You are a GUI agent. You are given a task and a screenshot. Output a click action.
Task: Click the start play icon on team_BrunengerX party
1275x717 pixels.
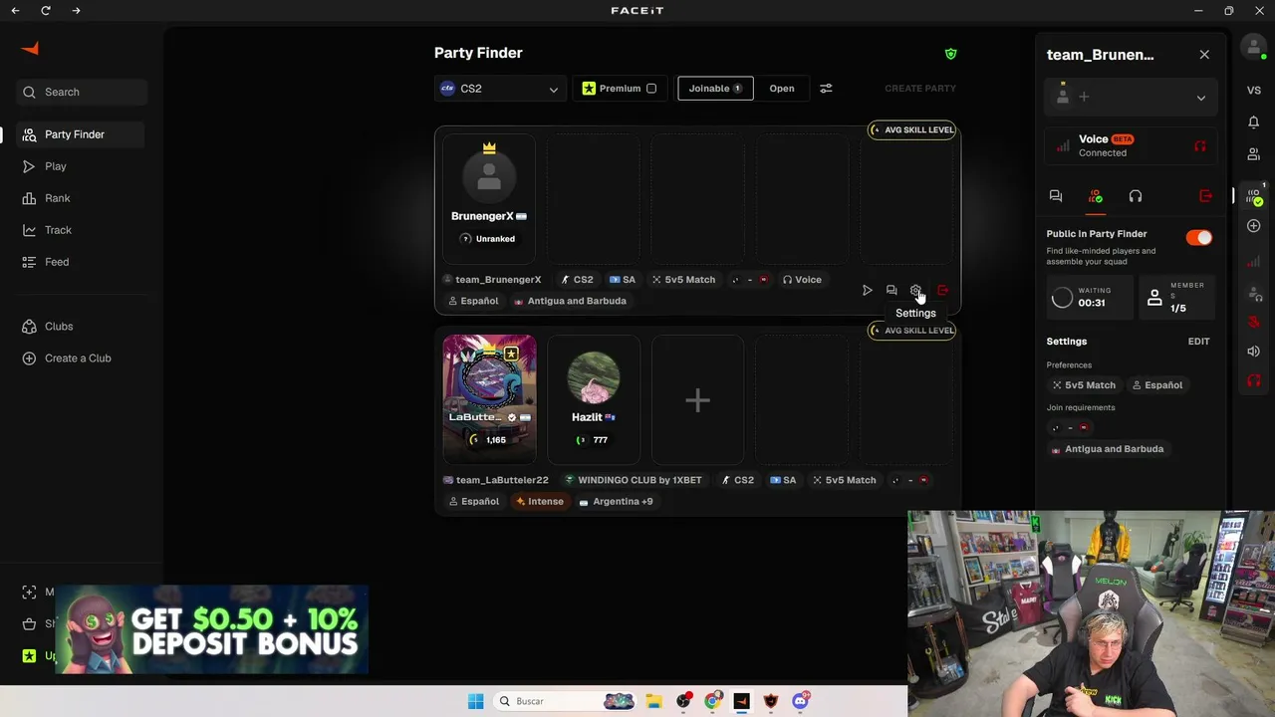click(868, 291)
